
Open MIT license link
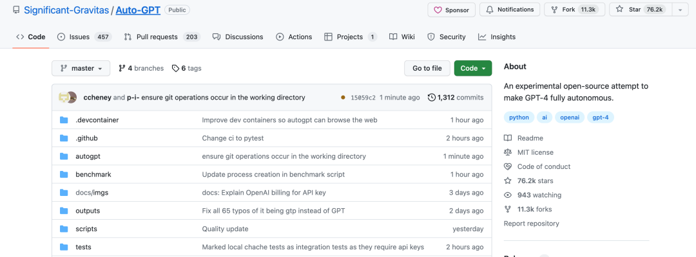coord(528,152)
